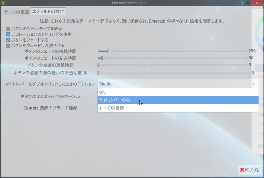Maximize the Emerald Themer window

tap(247, 3)
